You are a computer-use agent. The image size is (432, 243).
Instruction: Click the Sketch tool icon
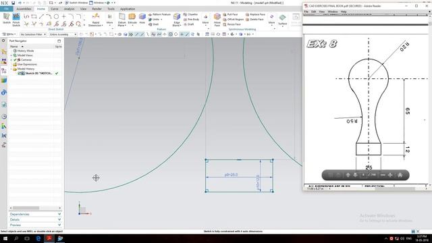pos(6,18)
